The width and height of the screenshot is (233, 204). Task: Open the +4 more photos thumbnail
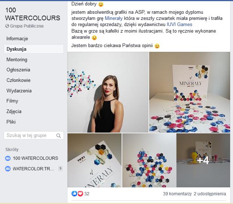(203, 160)
